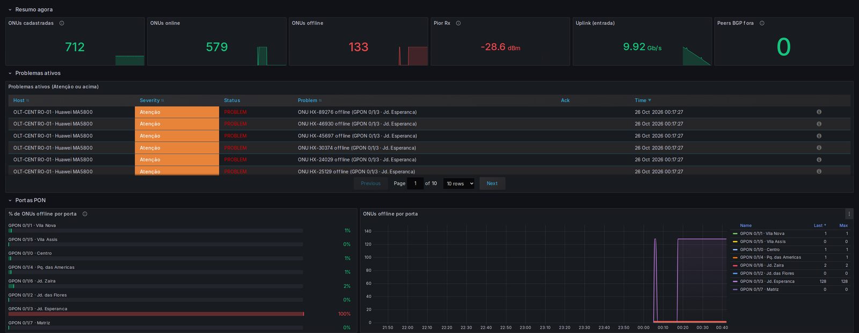Open info icon on ONU HX-46930 row
Viewport: 859px width, 333px height.
tap(819, 124)
